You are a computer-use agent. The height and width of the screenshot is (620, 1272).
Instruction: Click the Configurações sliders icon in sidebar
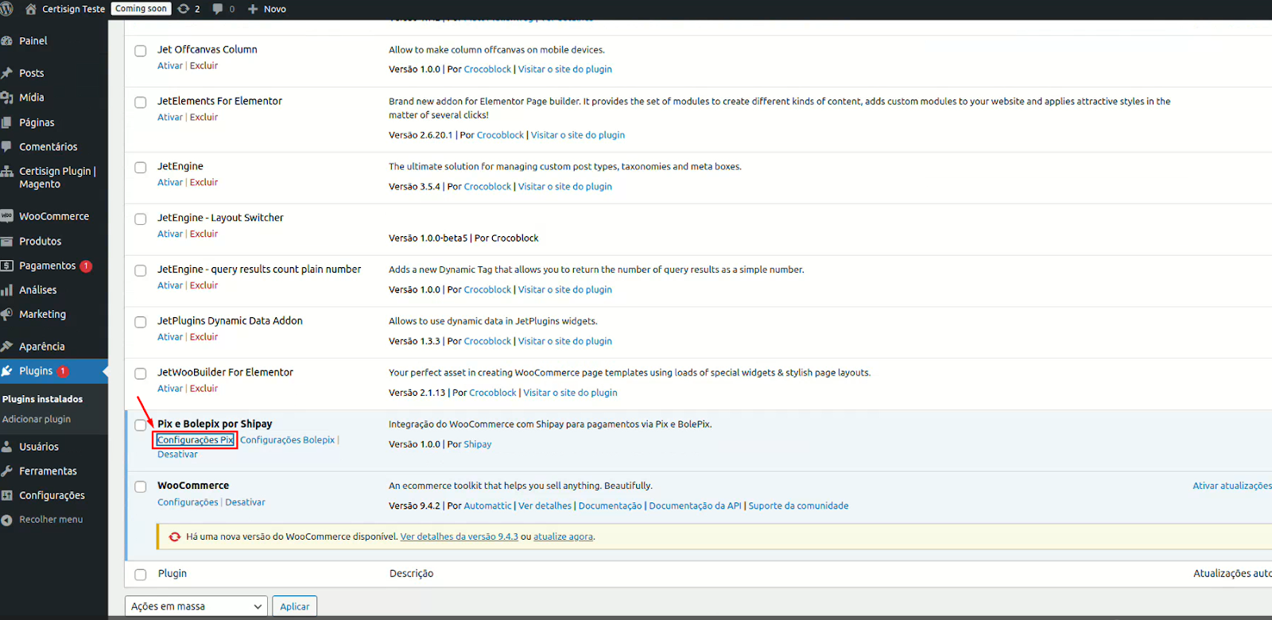(6, 495)
